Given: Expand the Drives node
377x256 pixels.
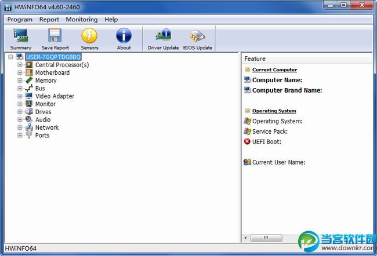Looking at the screenshot, I should (x=20, y=112).
